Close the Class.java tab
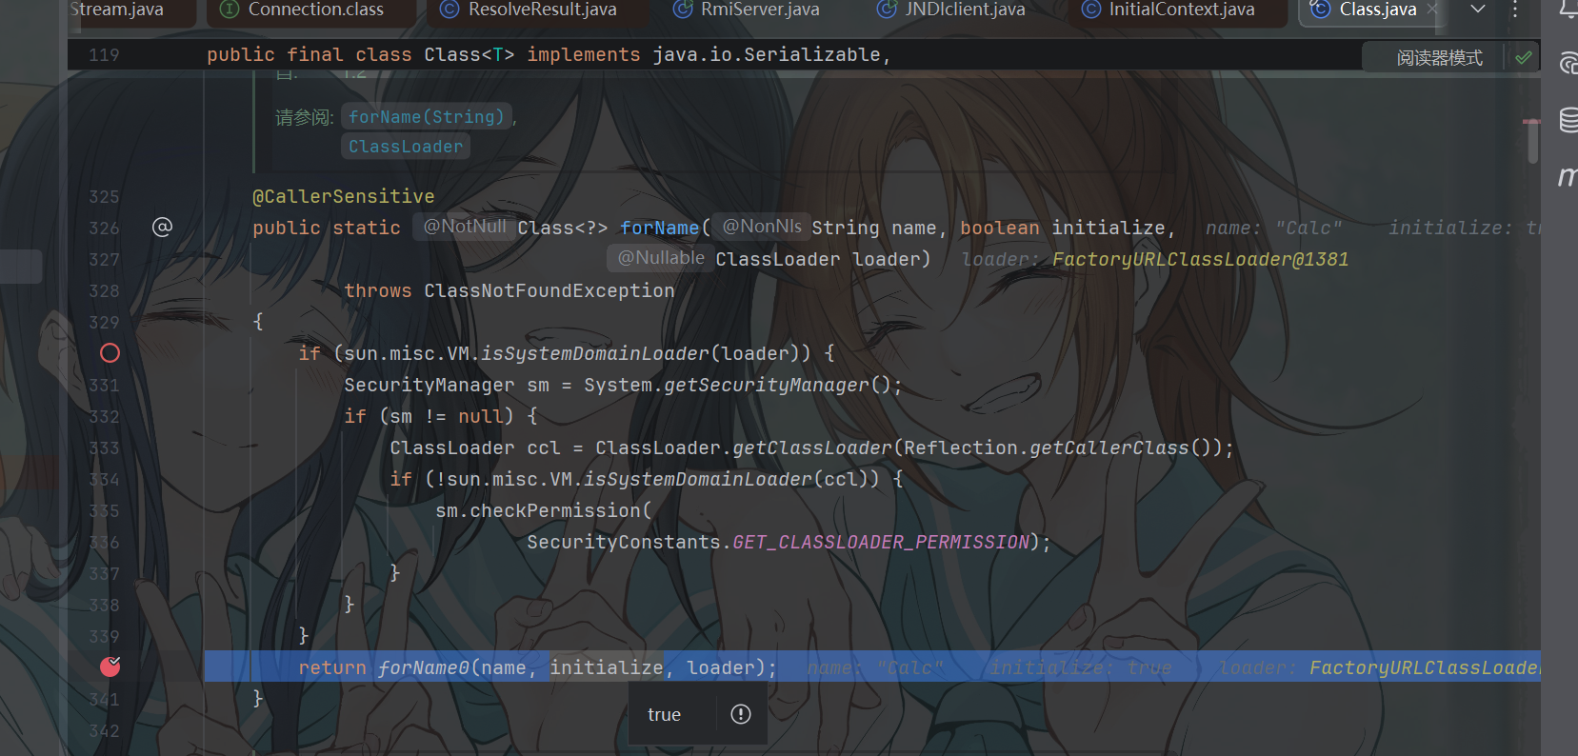The image size is (1578, 756). pos(1431,10)
